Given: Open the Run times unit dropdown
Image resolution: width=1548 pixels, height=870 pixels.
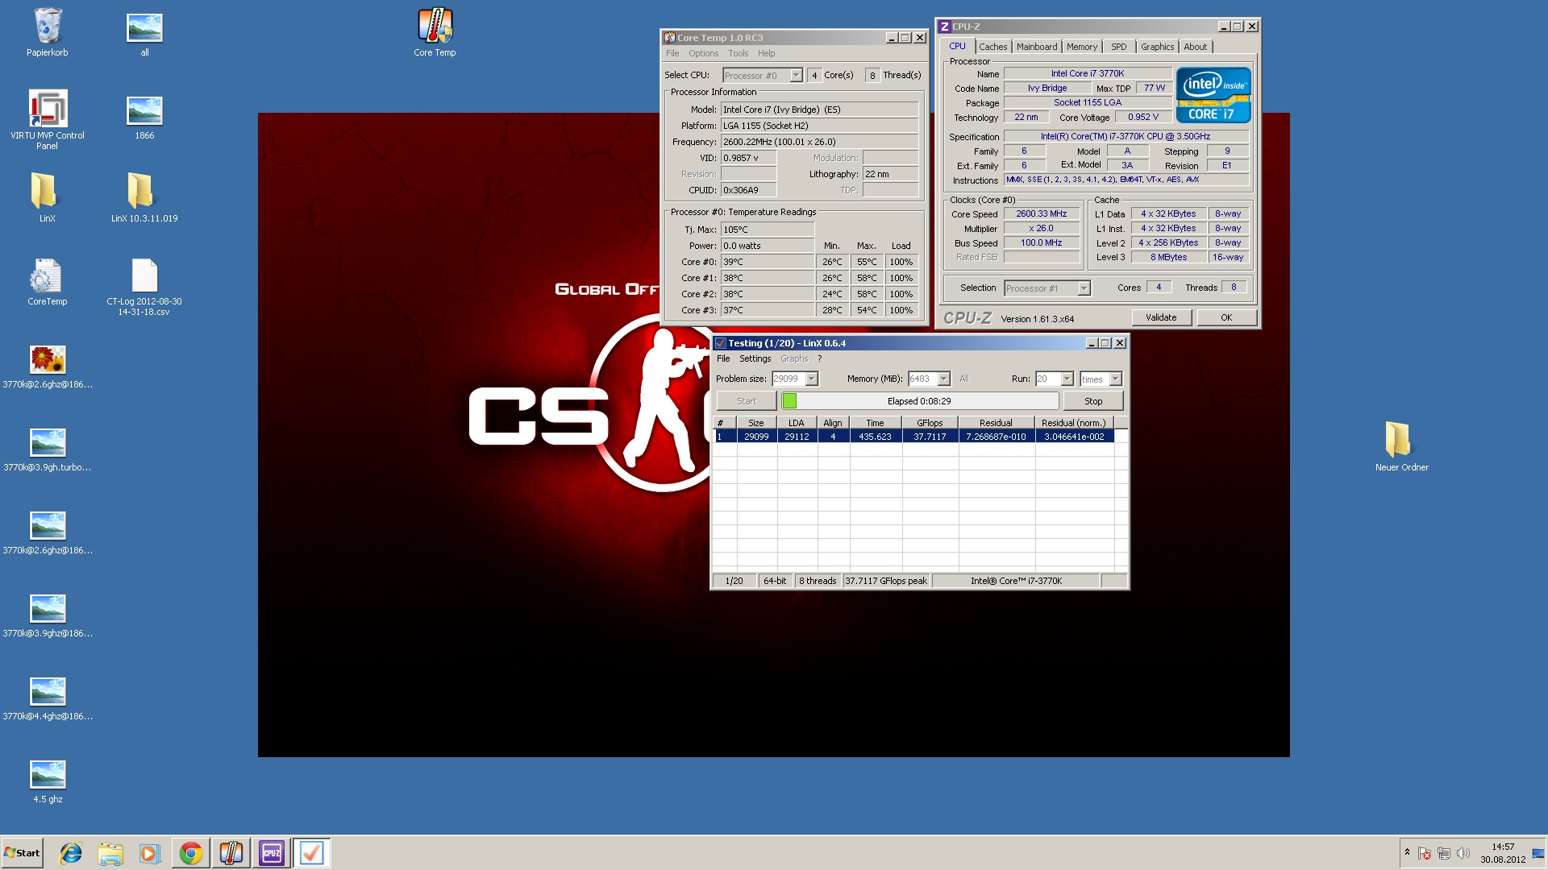Looking at the screenshot, I should click(x=1115, y=379).
